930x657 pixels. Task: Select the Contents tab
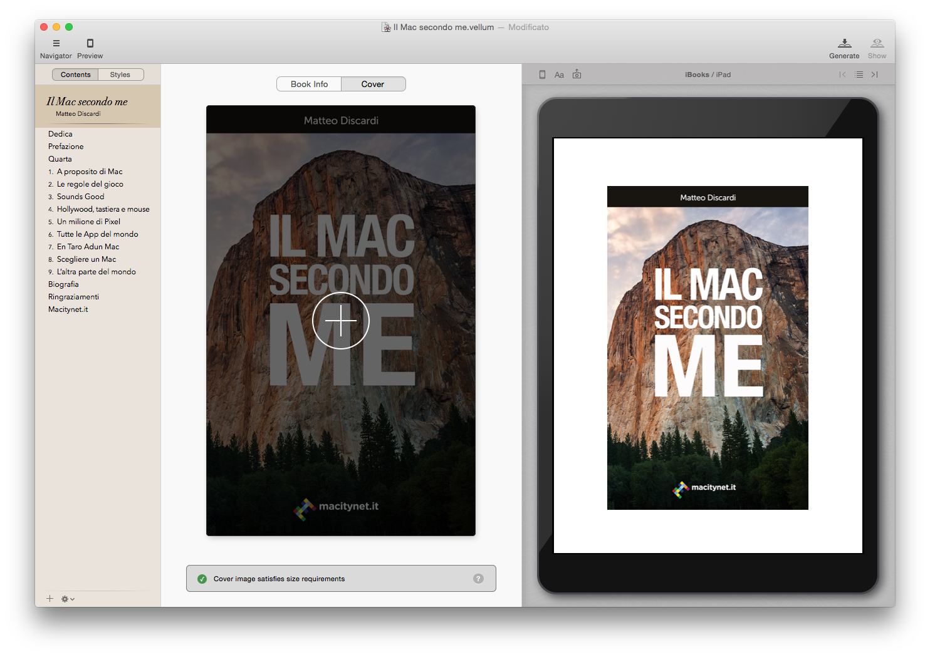click(x=75, y=74)
